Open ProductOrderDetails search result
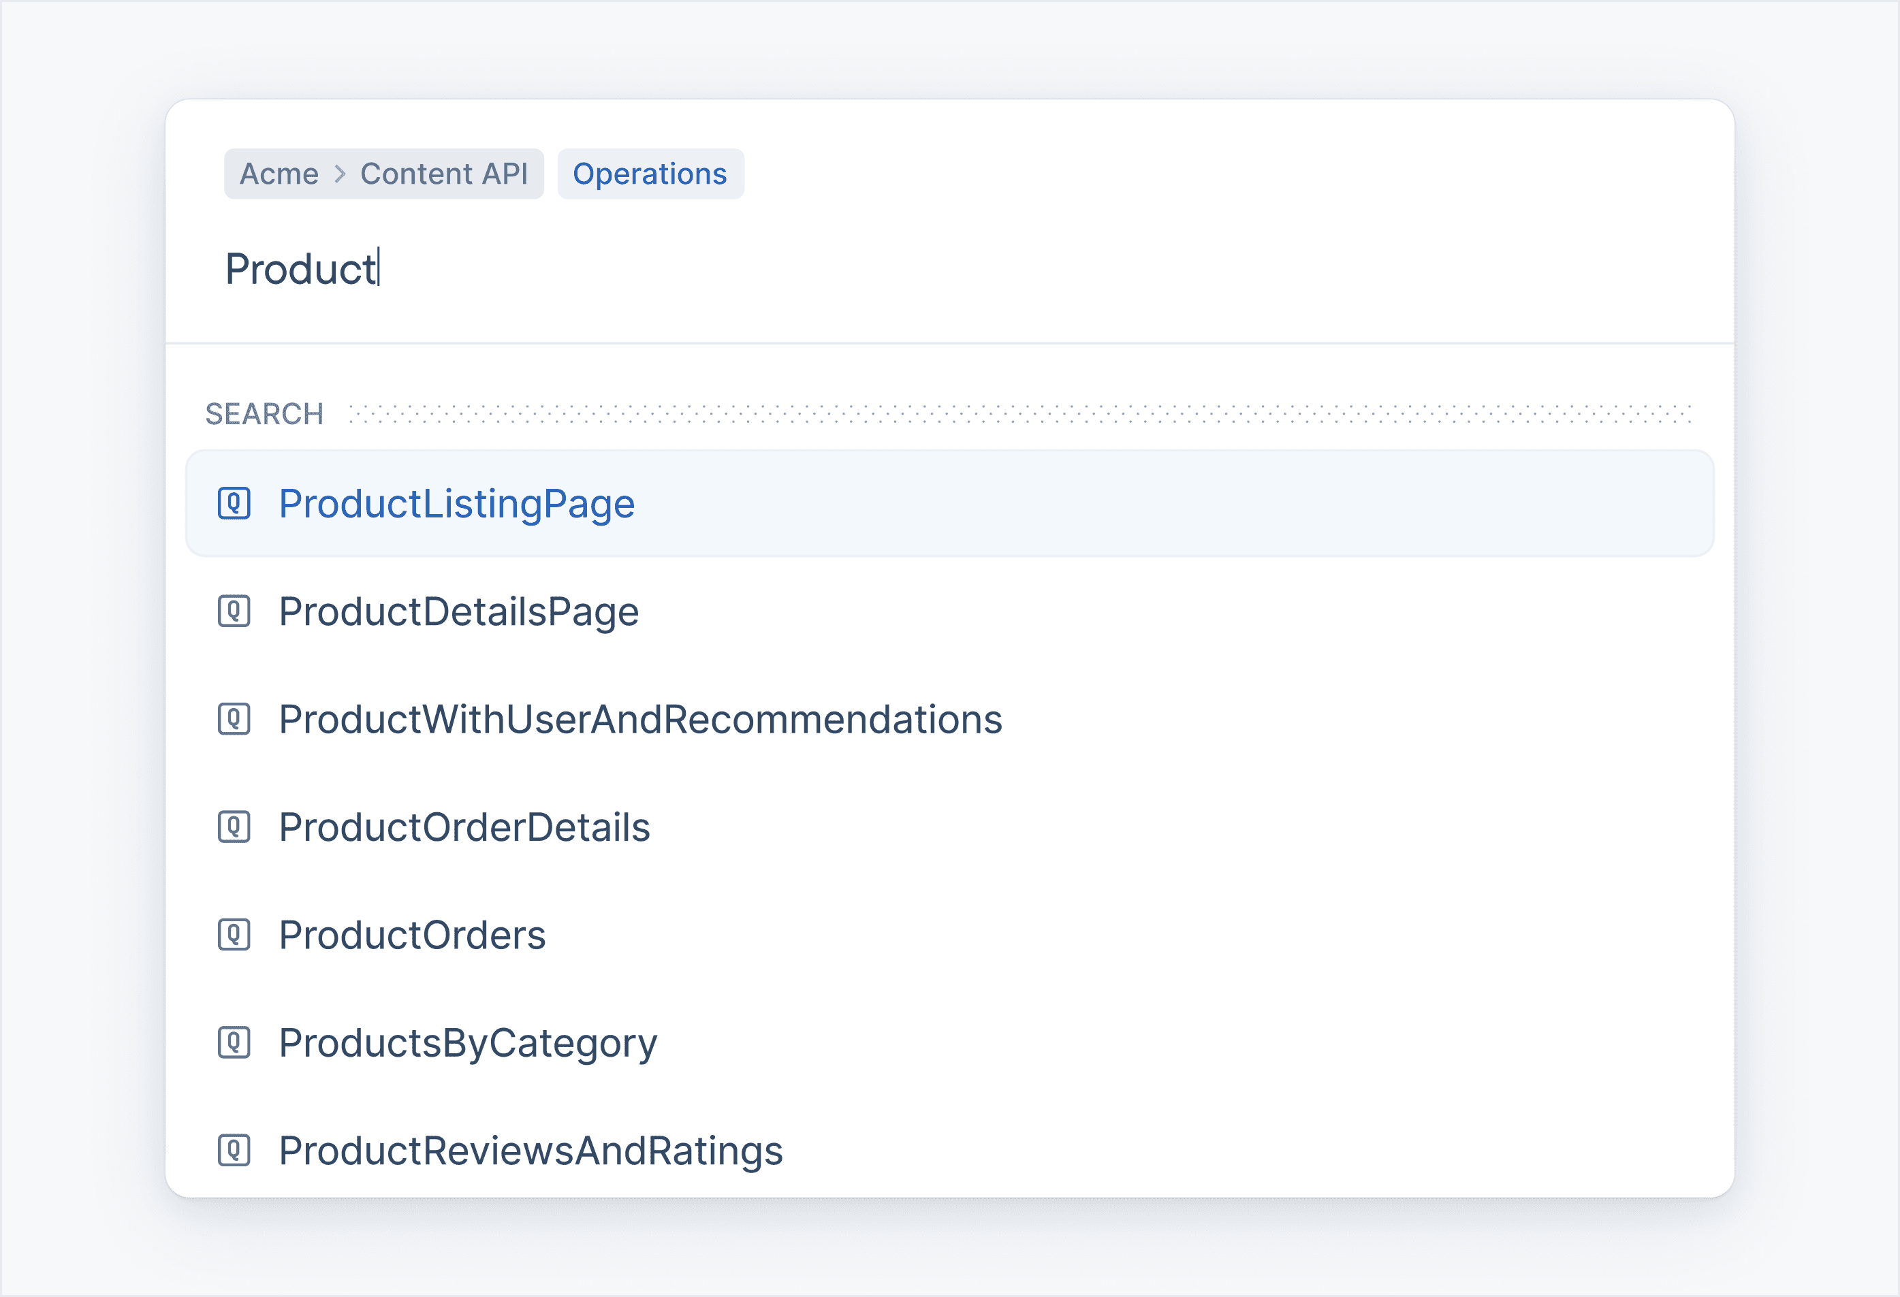This screenshot has height=1297, width=1900. pos(464,827)
